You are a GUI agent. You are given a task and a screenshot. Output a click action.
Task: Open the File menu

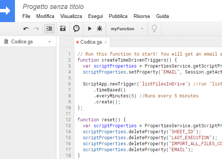(26, 16)
